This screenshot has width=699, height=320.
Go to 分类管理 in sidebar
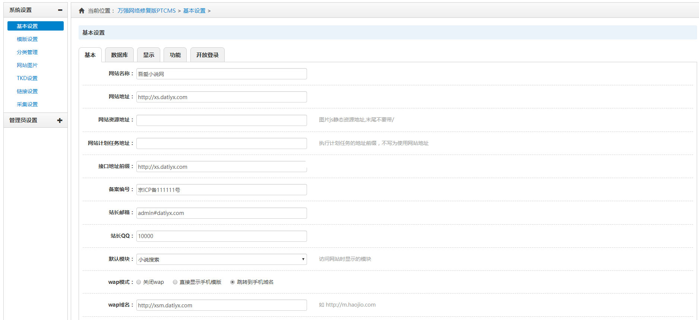[x=27, y=52]
